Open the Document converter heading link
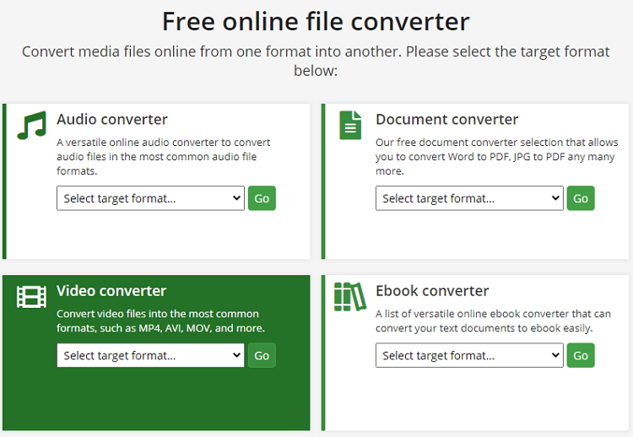The image size is (633, 437). 446,120
